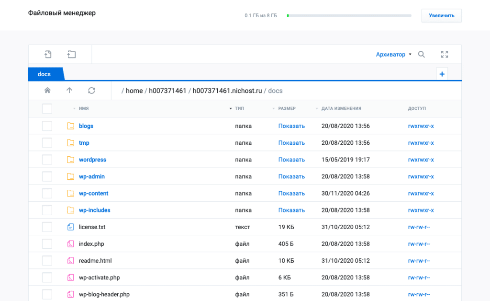Add a new tab with plus button
Screen dimensions: 490x301
442,74
